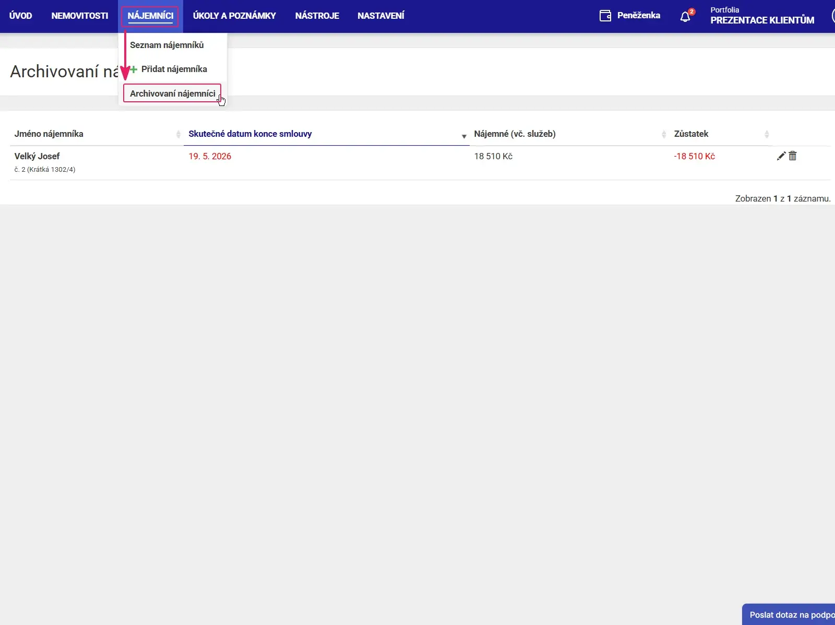Open ÚKOLY A POZNÁMKY menu
The width and height of the screenshot is (835, 625).
click(x=234, y=16)
